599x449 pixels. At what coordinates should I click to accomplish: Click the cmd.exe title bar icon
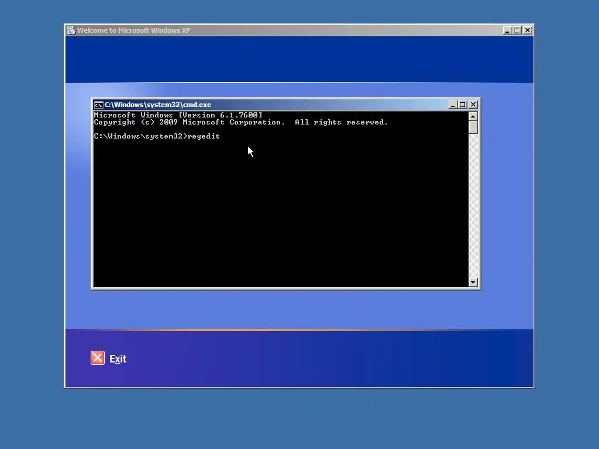point(98,105)
